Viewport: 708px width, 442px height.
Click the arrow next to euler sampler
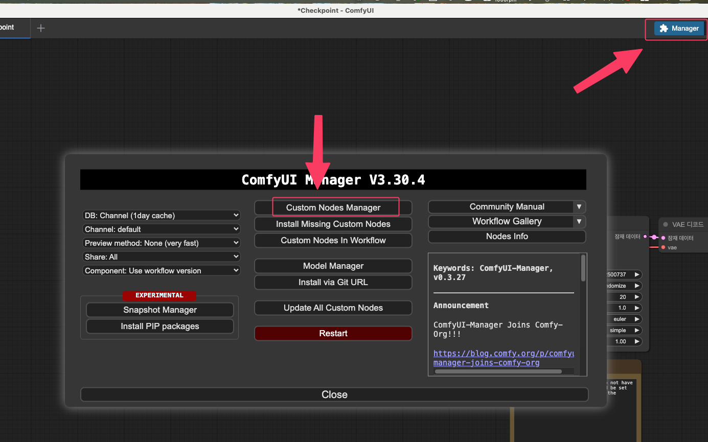pyautogui.click(x=636, y=319)
